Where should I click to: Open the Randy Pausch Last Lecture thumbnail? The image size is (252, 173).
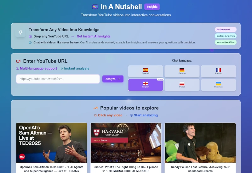pos(200,143)
